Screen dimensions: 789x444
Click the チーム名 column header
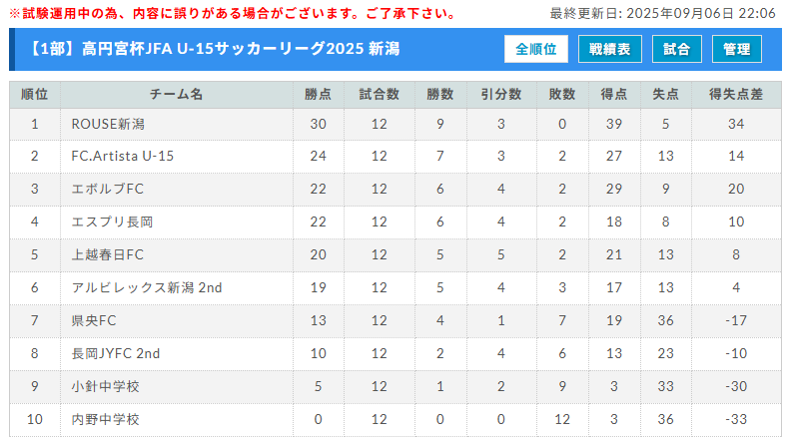pos(177,94)
